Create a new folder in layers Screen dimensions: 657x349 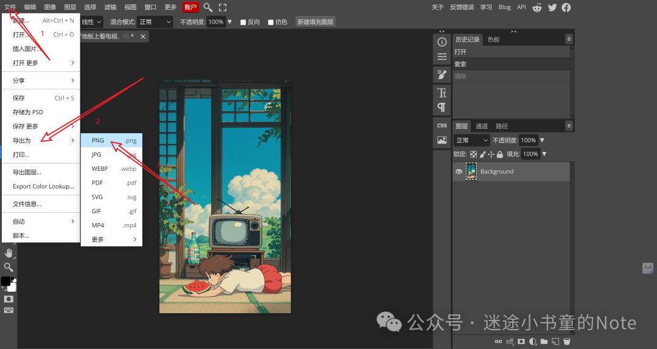pos(544,342)
